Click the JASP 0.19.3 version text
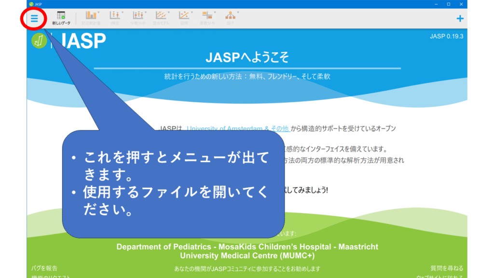494x278 pixels. (446, 36)
